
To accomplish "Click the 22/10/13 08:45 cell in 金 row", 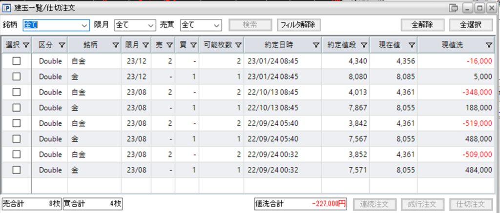I will tap(283, 108).
